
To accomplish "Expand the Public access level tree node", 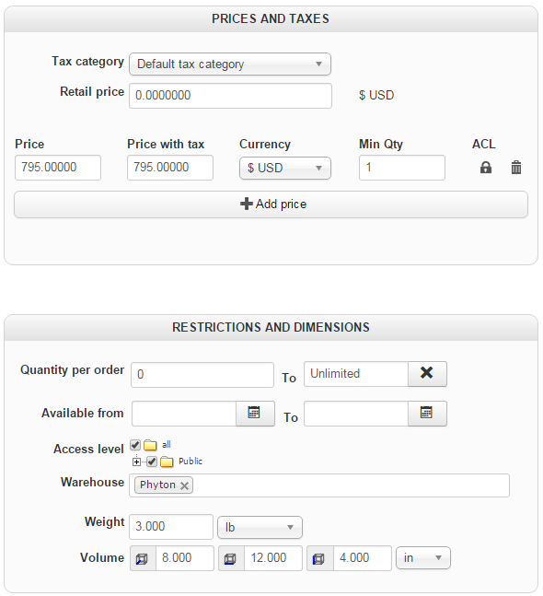I will point(137,462).
